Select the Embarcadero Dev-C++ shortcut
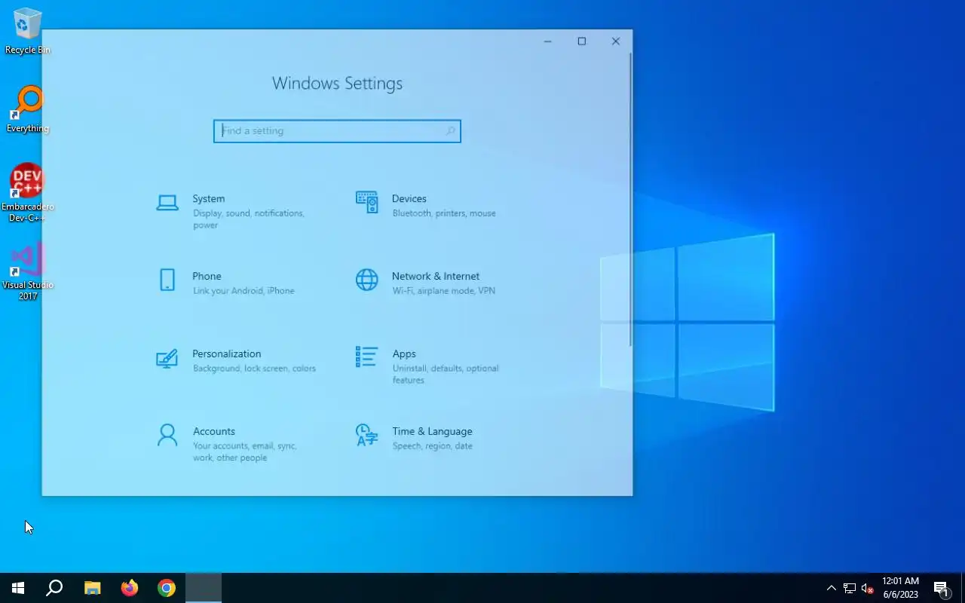This screenshot has width=965, height=603. pos(28,193)
